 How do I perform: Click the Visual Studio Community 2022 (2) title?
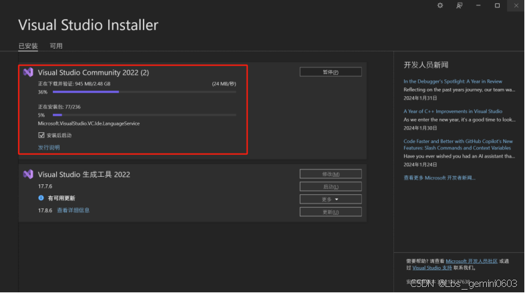94,73
